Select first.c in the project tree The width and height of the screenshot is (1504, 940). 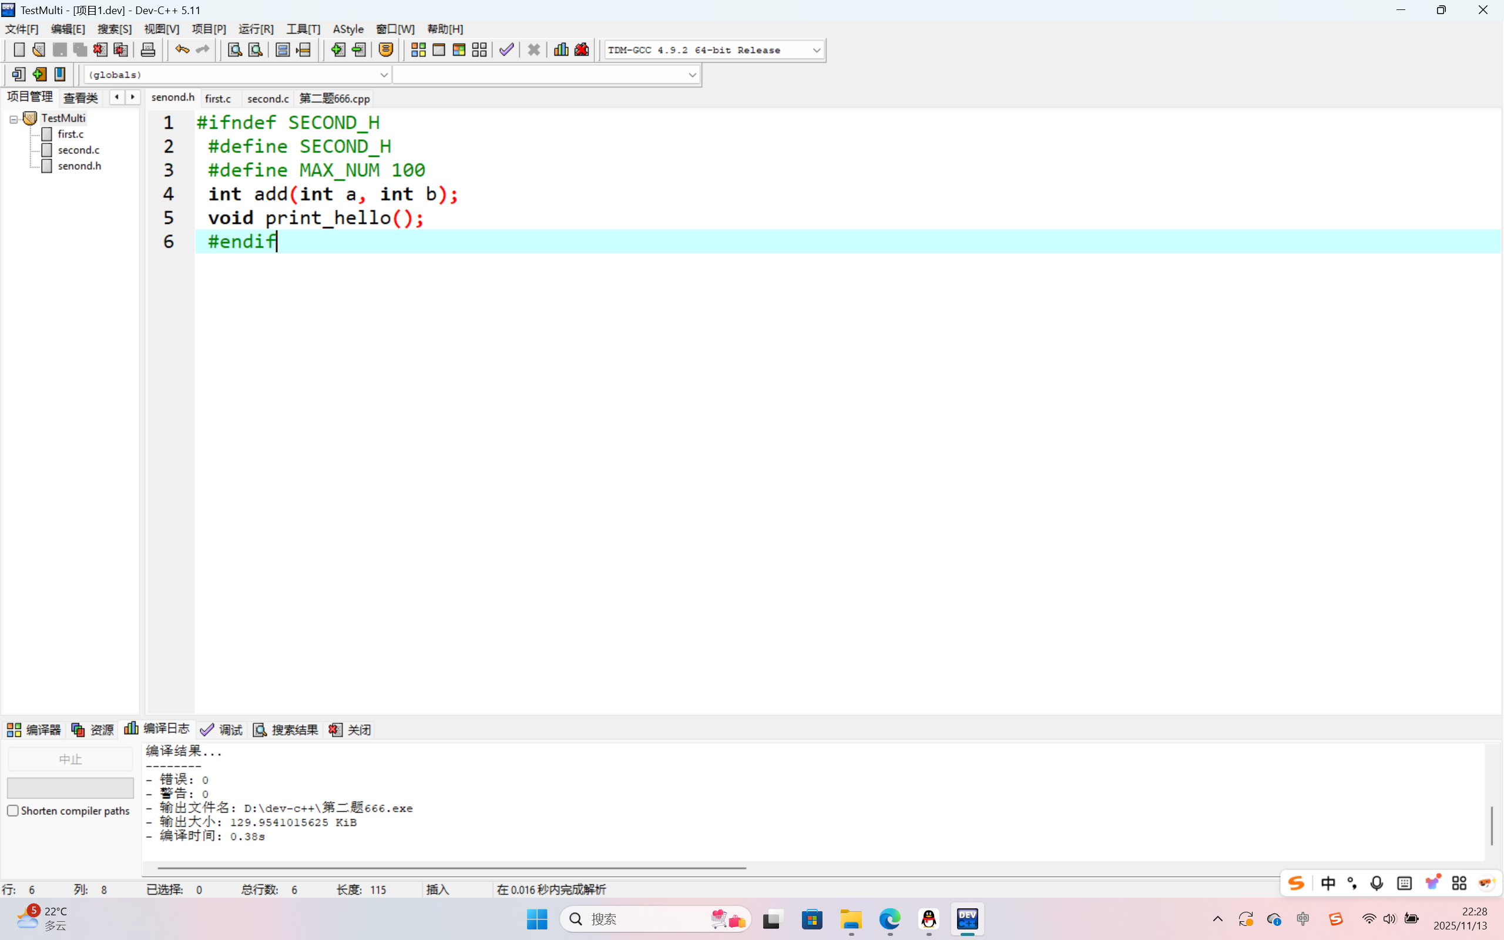click(70, 134)
